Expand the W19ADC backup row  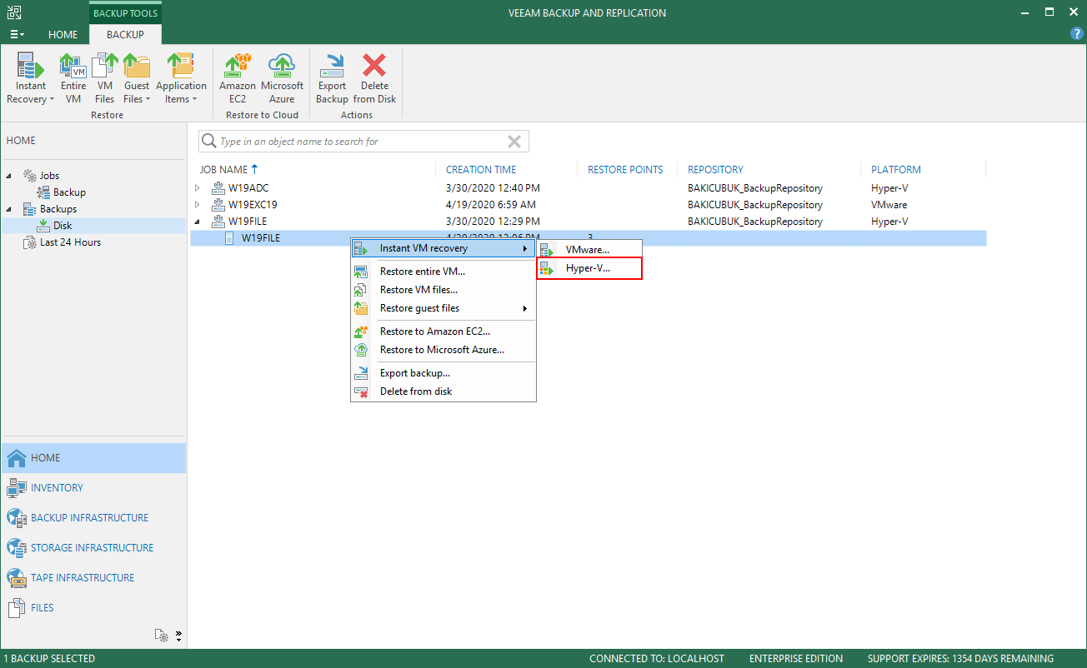(198, 188)
